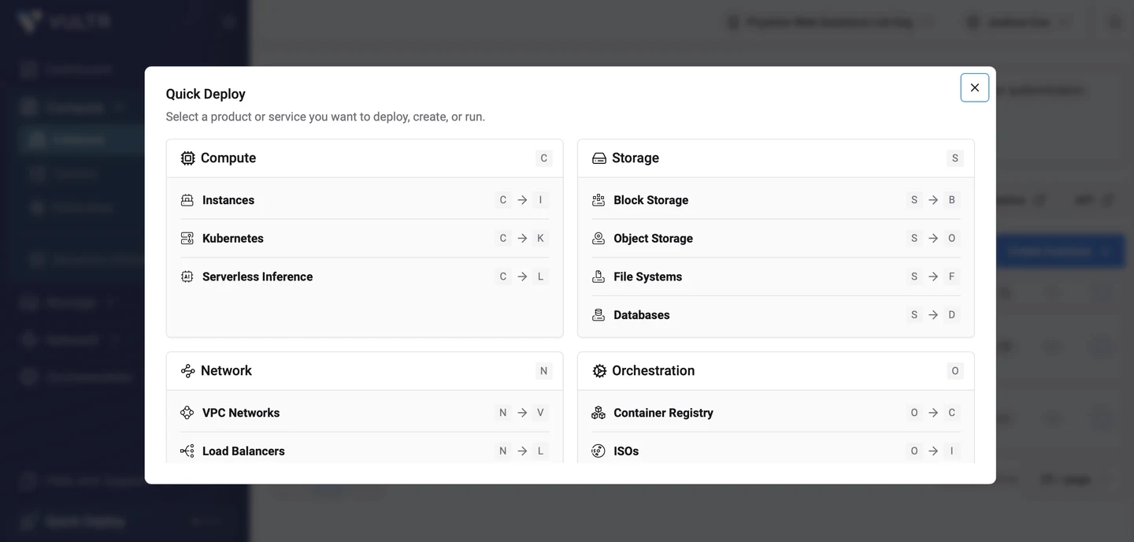Click the Instances row icon
This screenshot has width=1134, height=542.
[x=187, y=200]
